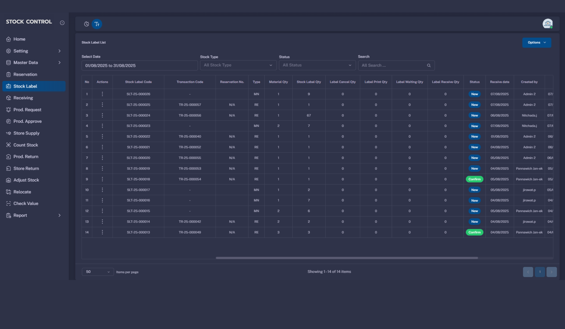Screen dimensions: 565x329
Task: Open actions menu for SLT-25-000014
Action: [x=102, y=221]
